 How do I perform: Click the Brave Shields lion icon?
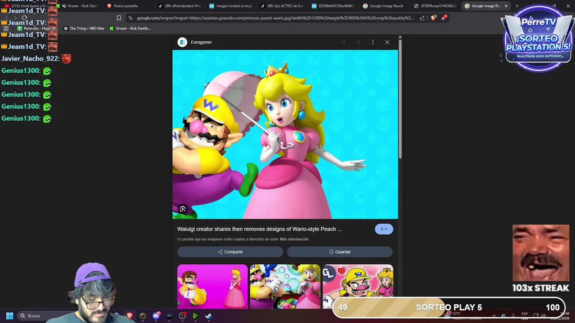433,18
